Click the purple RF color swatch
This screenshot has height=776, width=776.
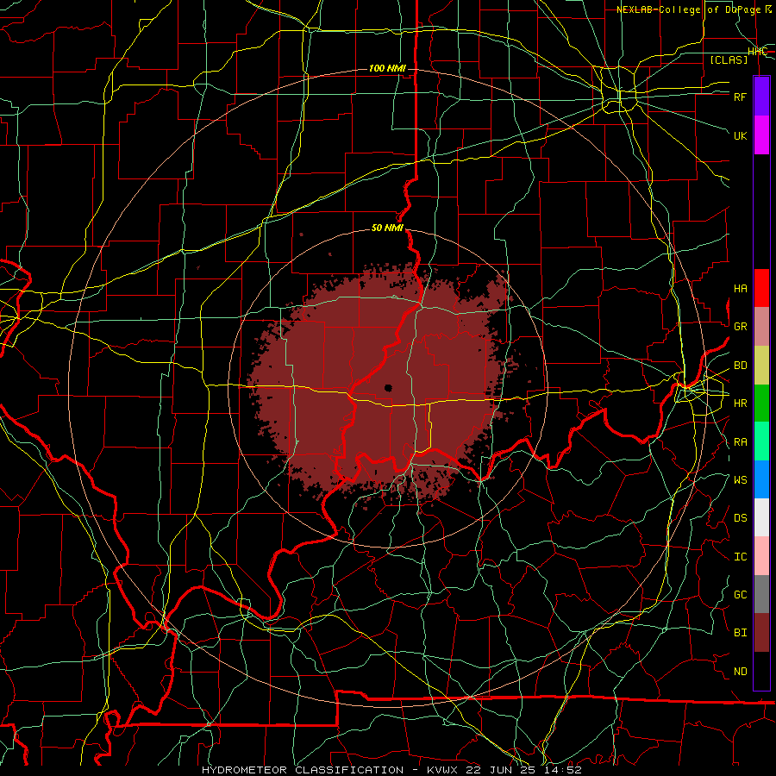tap(761, 97)
